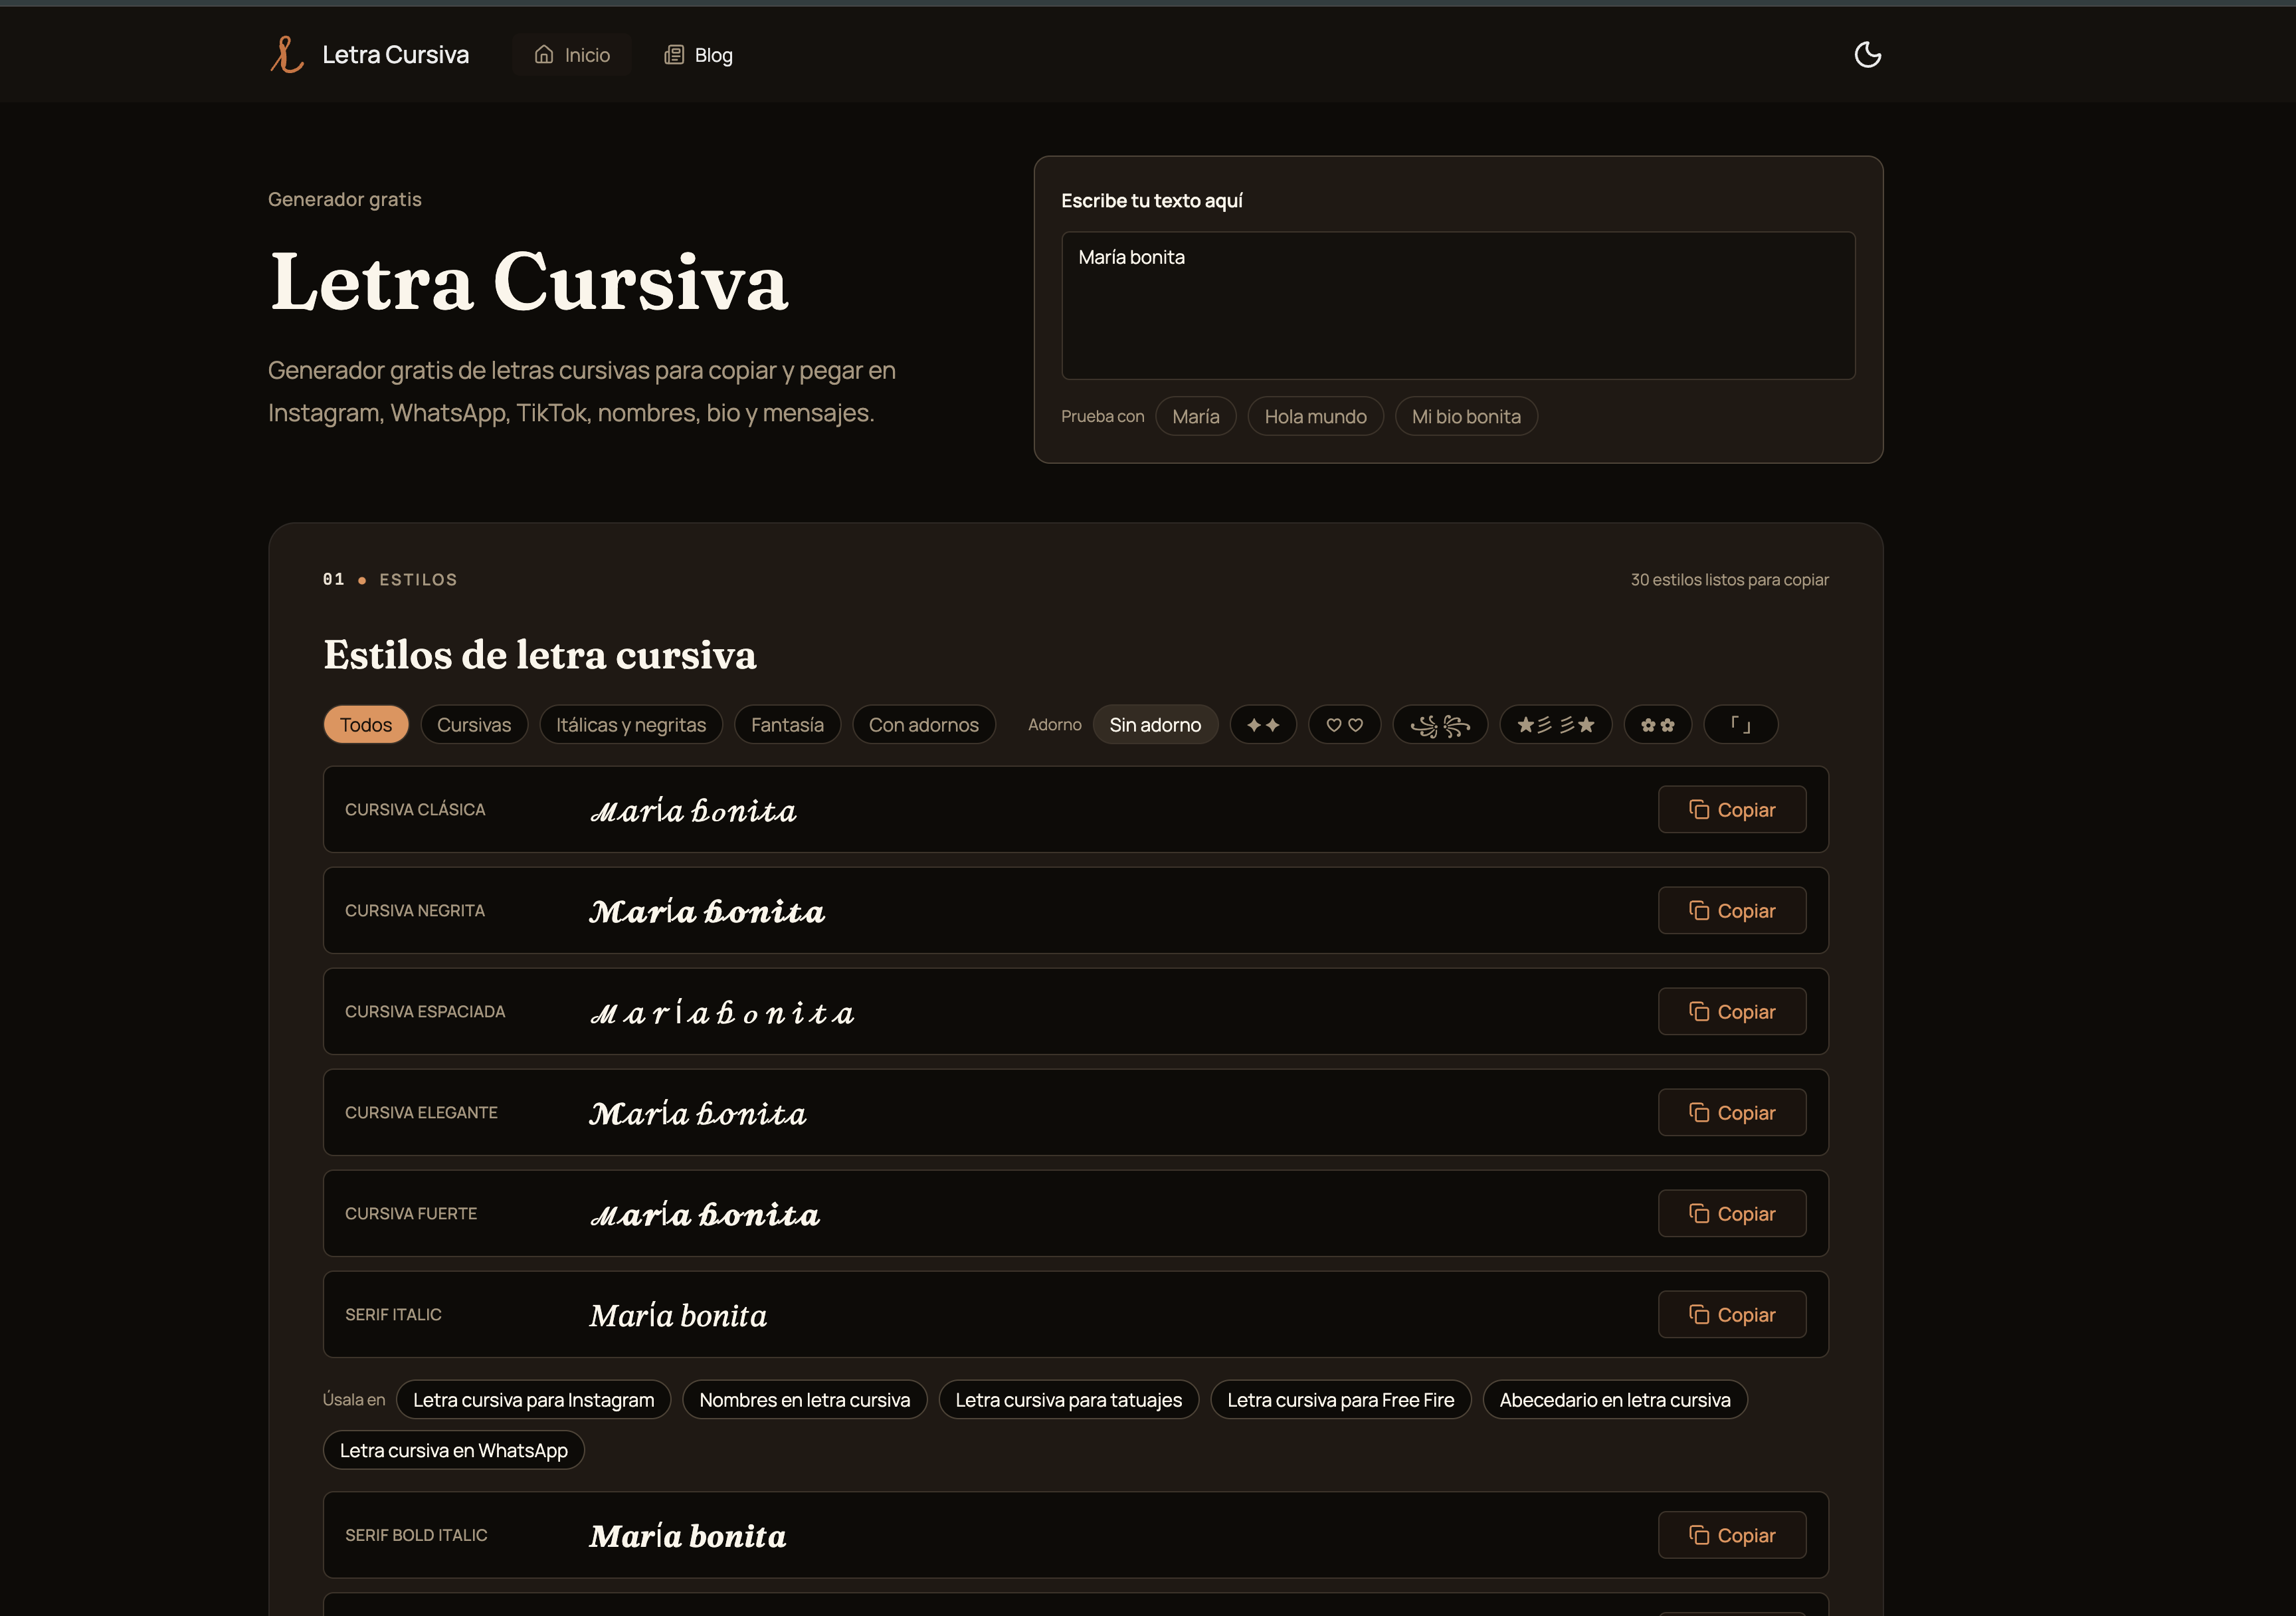Image resolution: width=2296 pixels, height=1616 pixels.
Task: Open 'Letra cursiva en WhatsApp' link
Action: [453, 1450]
